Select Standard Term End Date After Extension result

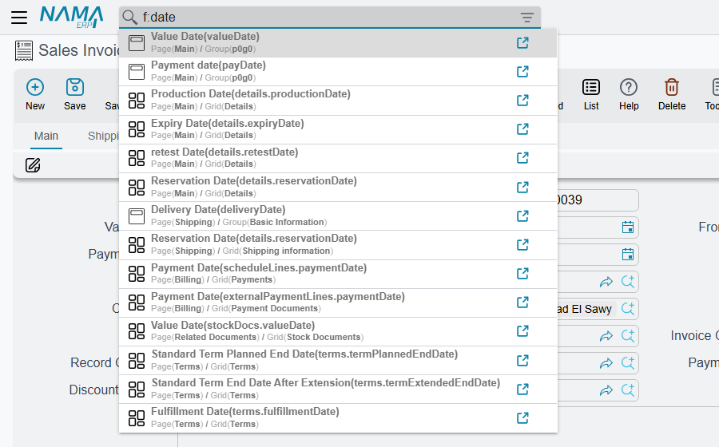[338, 389]
